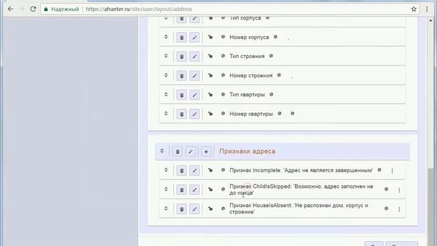The image size is (437, 246).
Task: Toggle the circle icon right of 'Тип строения'
Action: click(x=271, y=56)
